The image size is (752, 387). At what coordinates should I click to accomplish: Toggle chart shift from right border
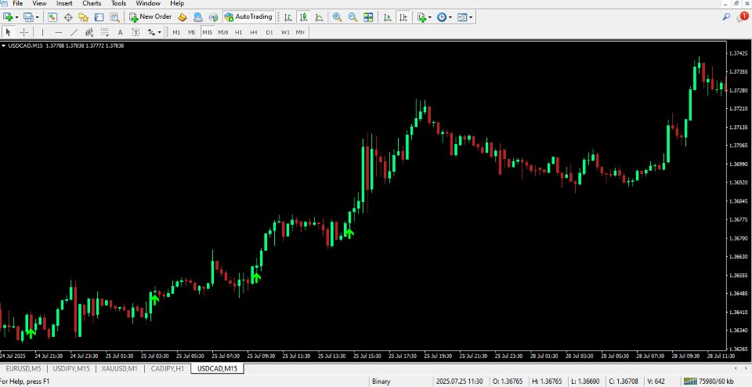click(x=403, y=17)
